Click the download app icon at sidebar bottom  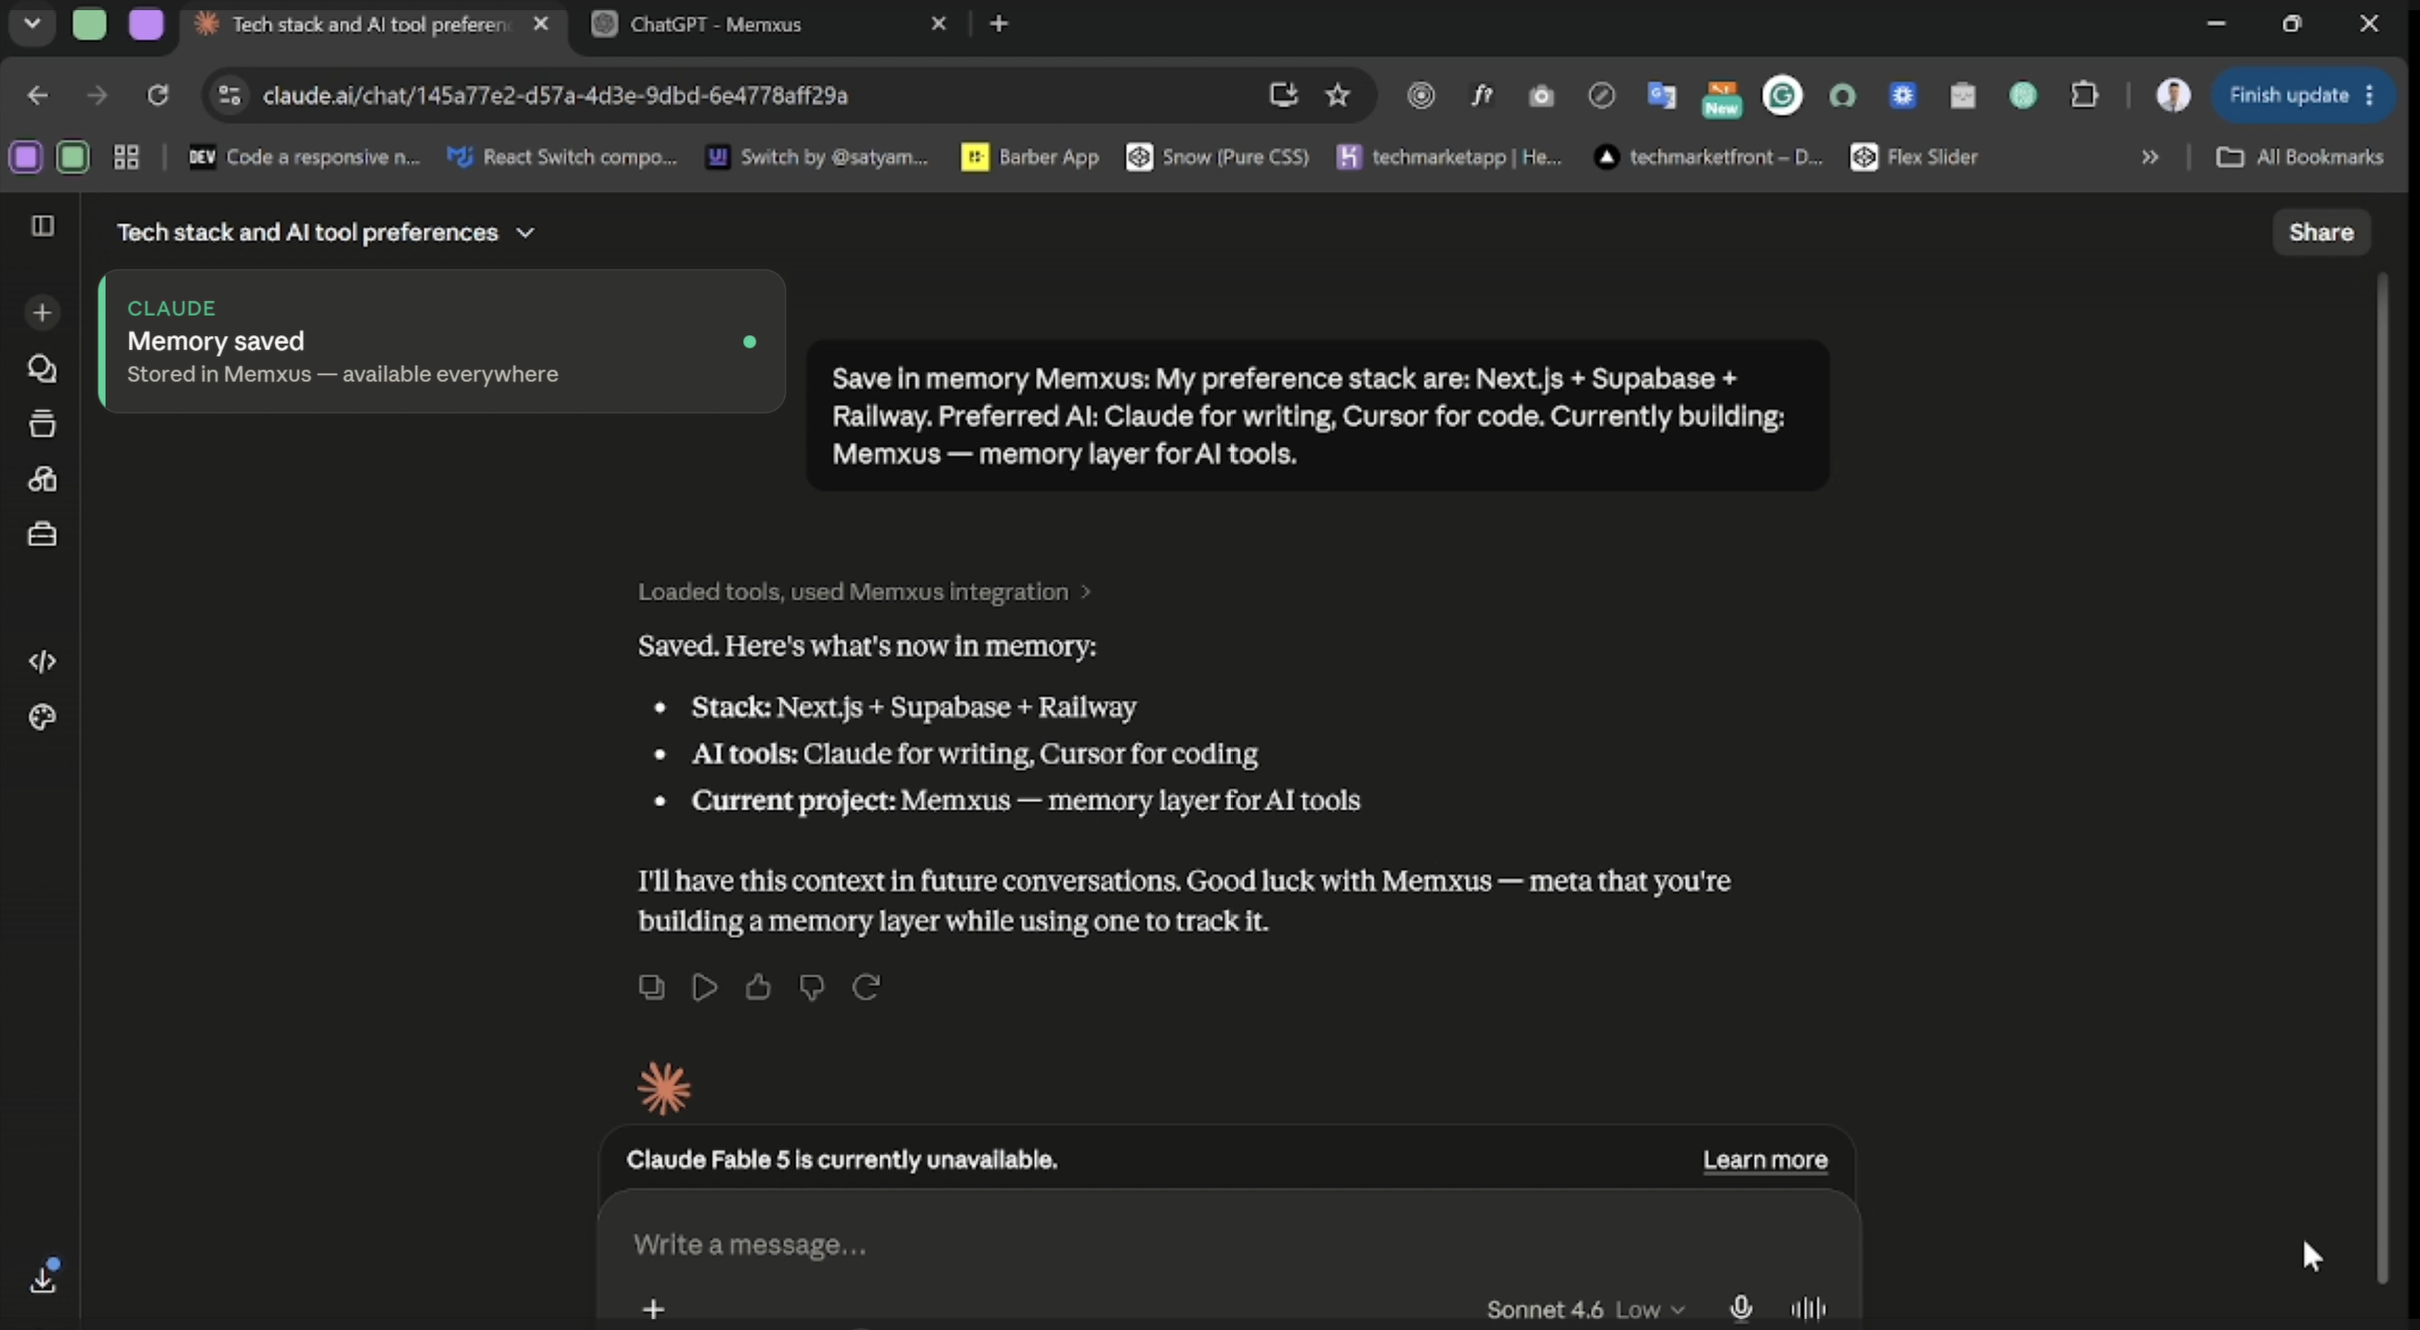(x=44, y=1277)
